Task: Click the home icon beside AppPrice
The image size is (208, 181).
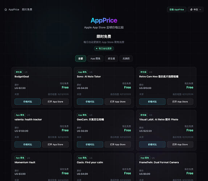Action: click(x=6, y=9)
